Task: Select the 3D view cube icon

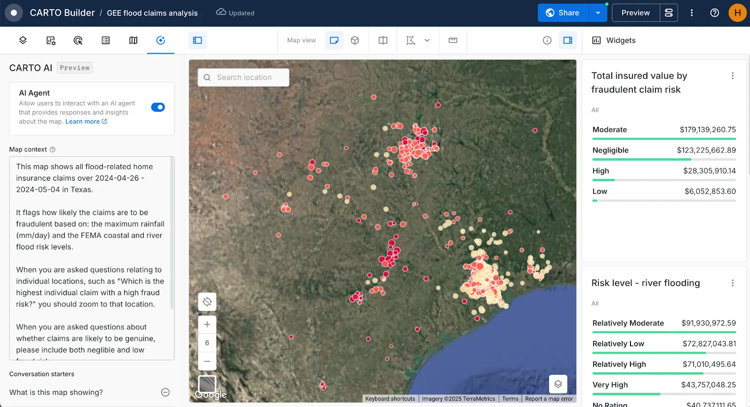Action: coord(355,40)
